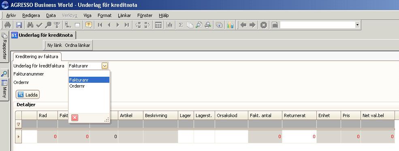Select Ordernr in the dropdown list

coord(77,86)
